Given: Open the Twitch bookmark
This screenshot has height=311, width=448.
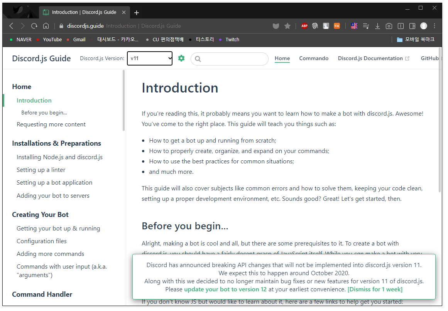Looking at the screenshot, I should (x=229, y=39).
